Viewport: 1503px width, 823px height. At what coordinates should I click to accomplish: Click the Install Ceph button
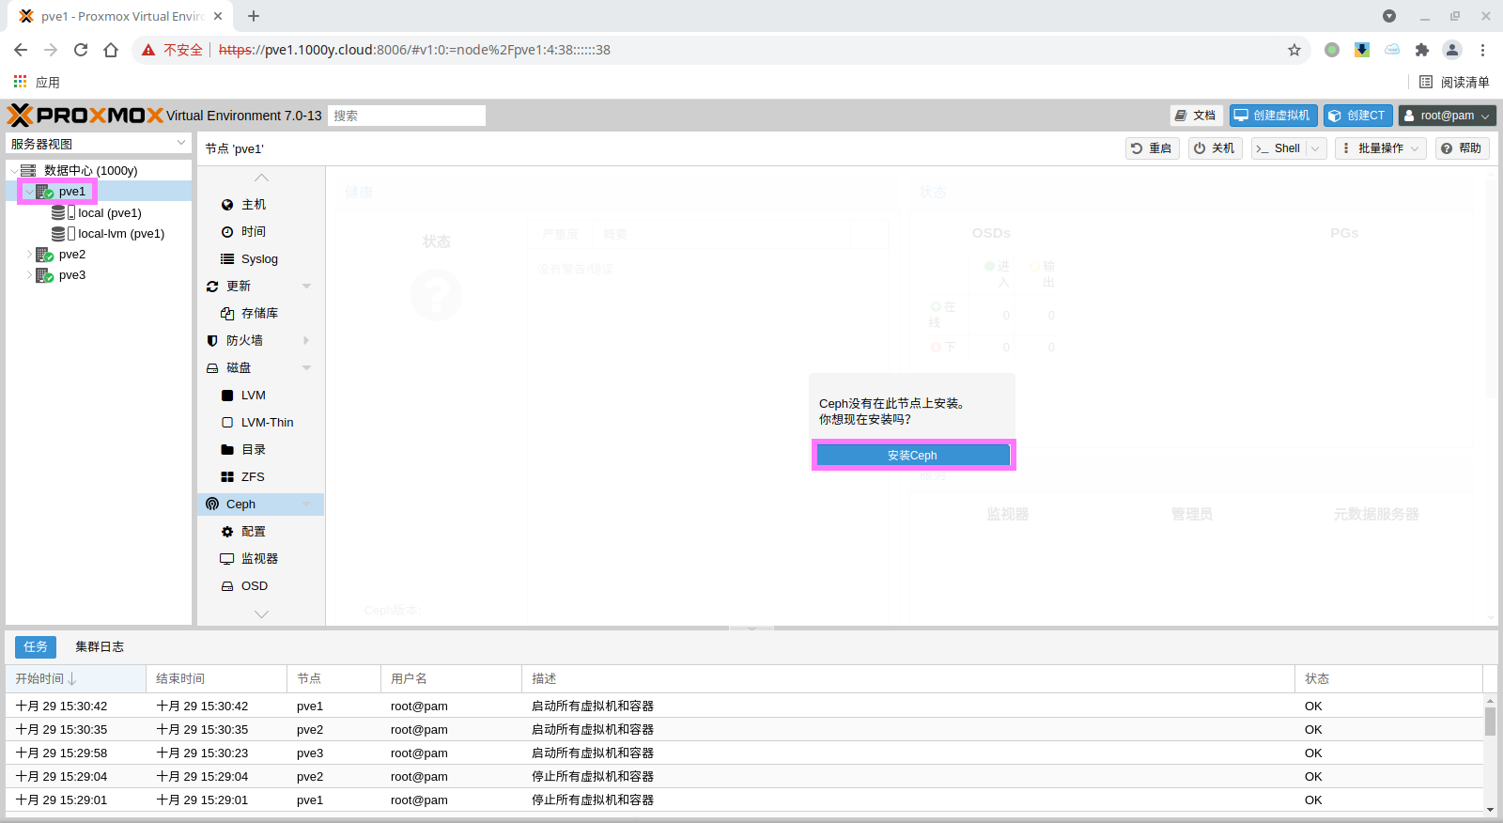pyautogui.click(x=912, y=456)
